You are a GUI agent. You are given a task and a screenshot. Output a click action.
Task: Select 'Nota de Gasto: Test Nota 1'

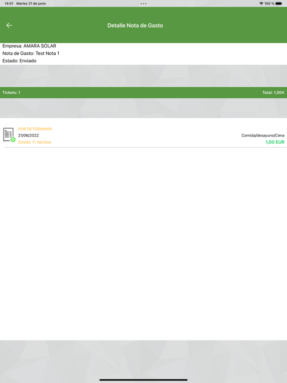coord(31,53)
